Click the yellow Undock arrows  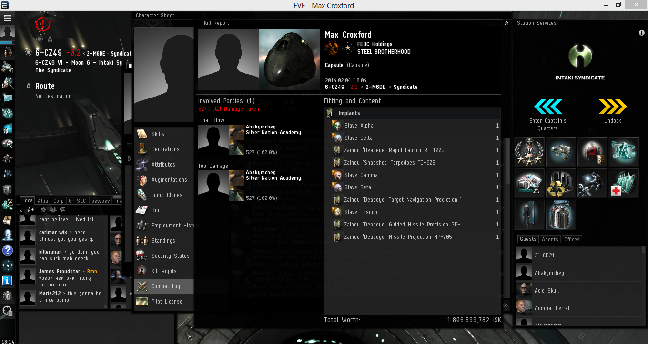613,107
